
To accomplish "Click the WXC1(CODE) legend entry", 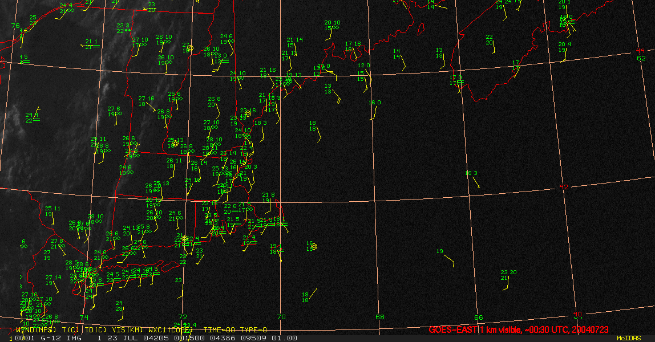I will [x=171, y=330].
